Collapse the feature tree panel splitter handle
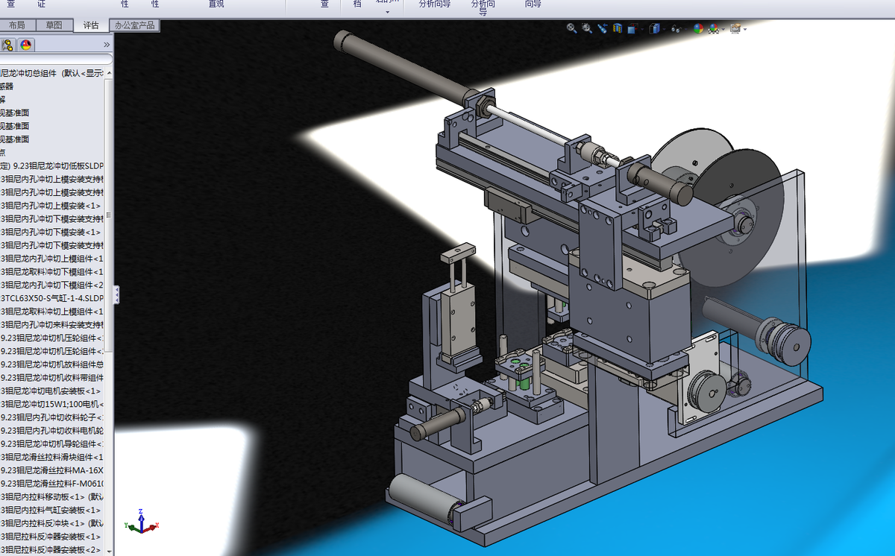The width and height of the screenshot is (895, 556). click(116, 295)
